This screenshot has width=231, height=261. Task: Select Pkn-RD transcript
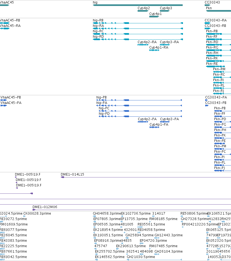(x=219, y=45)
